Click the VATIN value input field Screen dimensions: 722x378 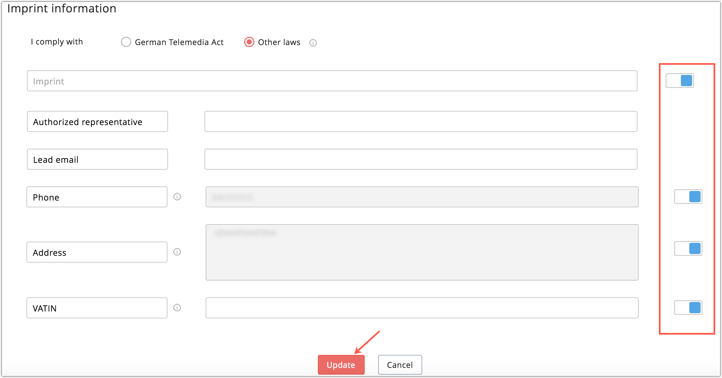pyautogui.click(x=422, y=308)
